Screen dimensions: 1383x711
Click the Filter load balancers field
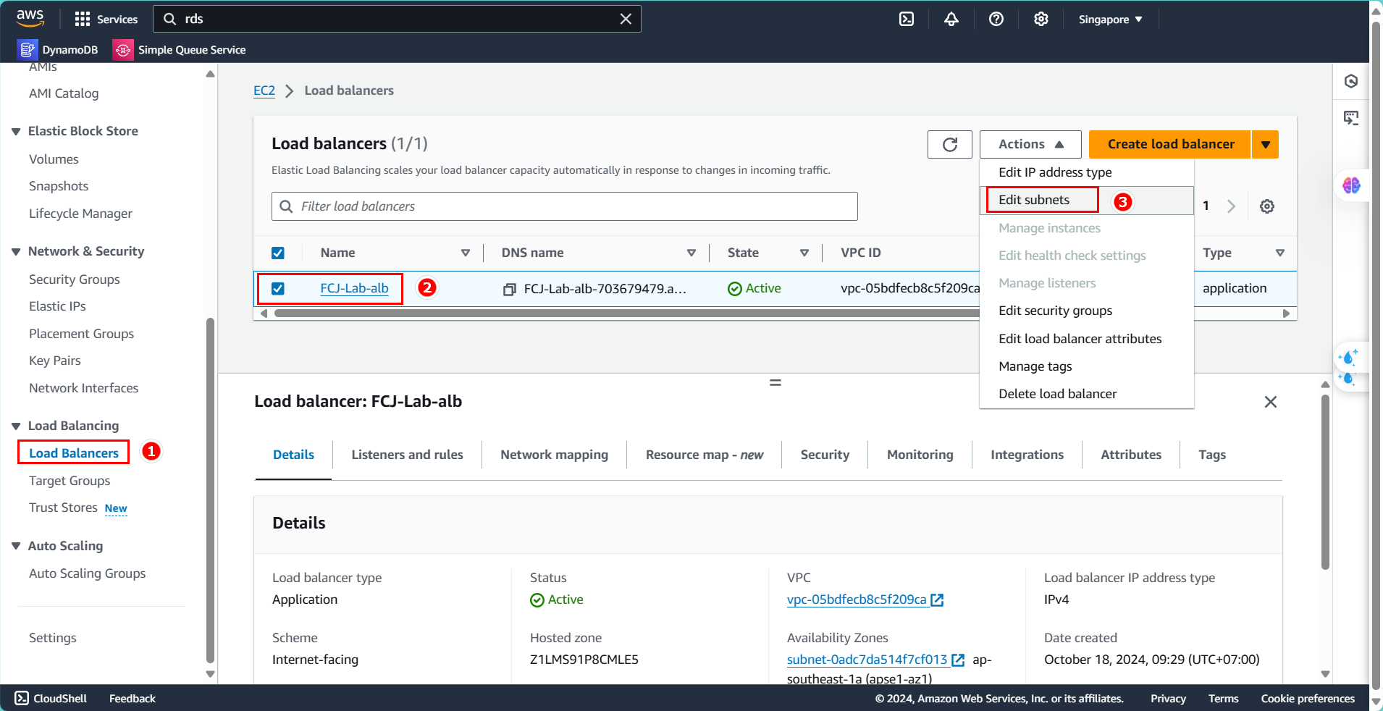(565, 206)
